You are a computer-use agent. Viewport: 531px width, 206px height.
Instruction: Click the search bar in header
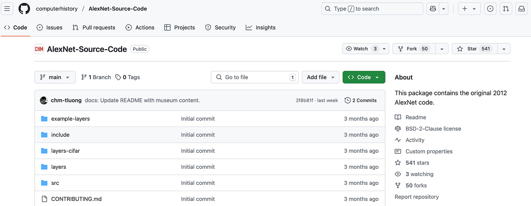372,9
